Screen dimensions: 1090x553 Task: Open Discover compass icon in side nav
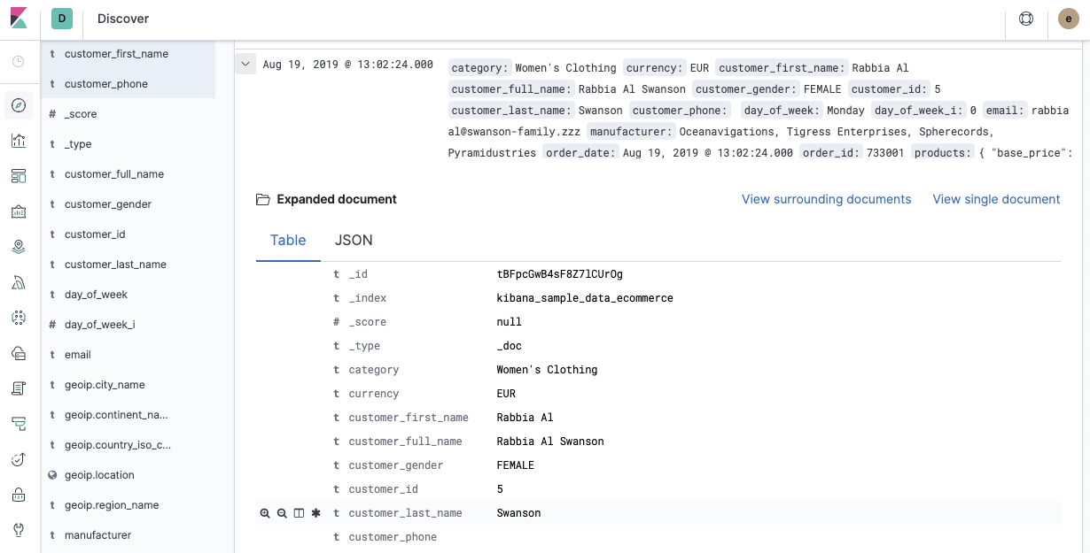point(19,106)
